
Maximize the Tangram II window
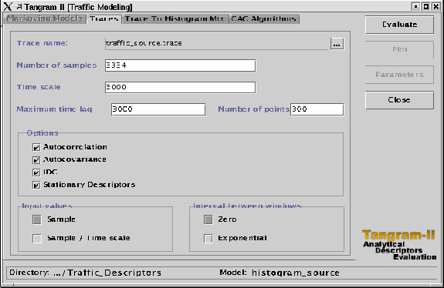[426, 6]
